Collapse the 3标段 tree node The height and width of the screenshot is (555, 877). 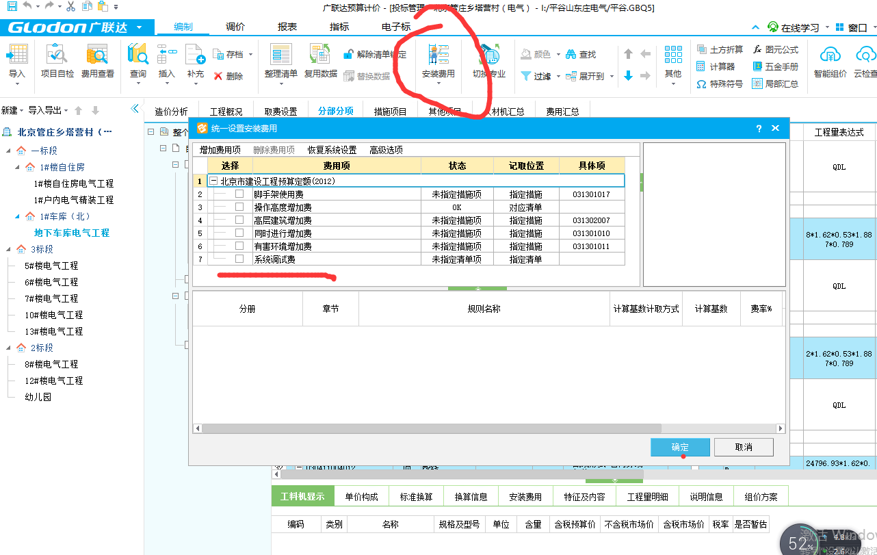coord(9,249)
